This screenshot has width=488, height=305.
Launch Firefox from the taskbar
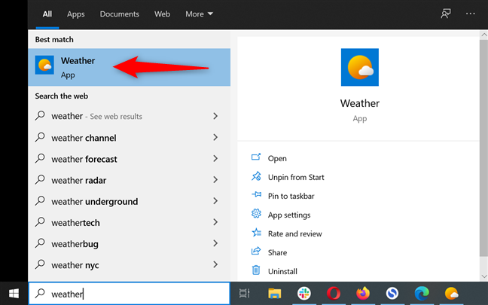[363, 293]
